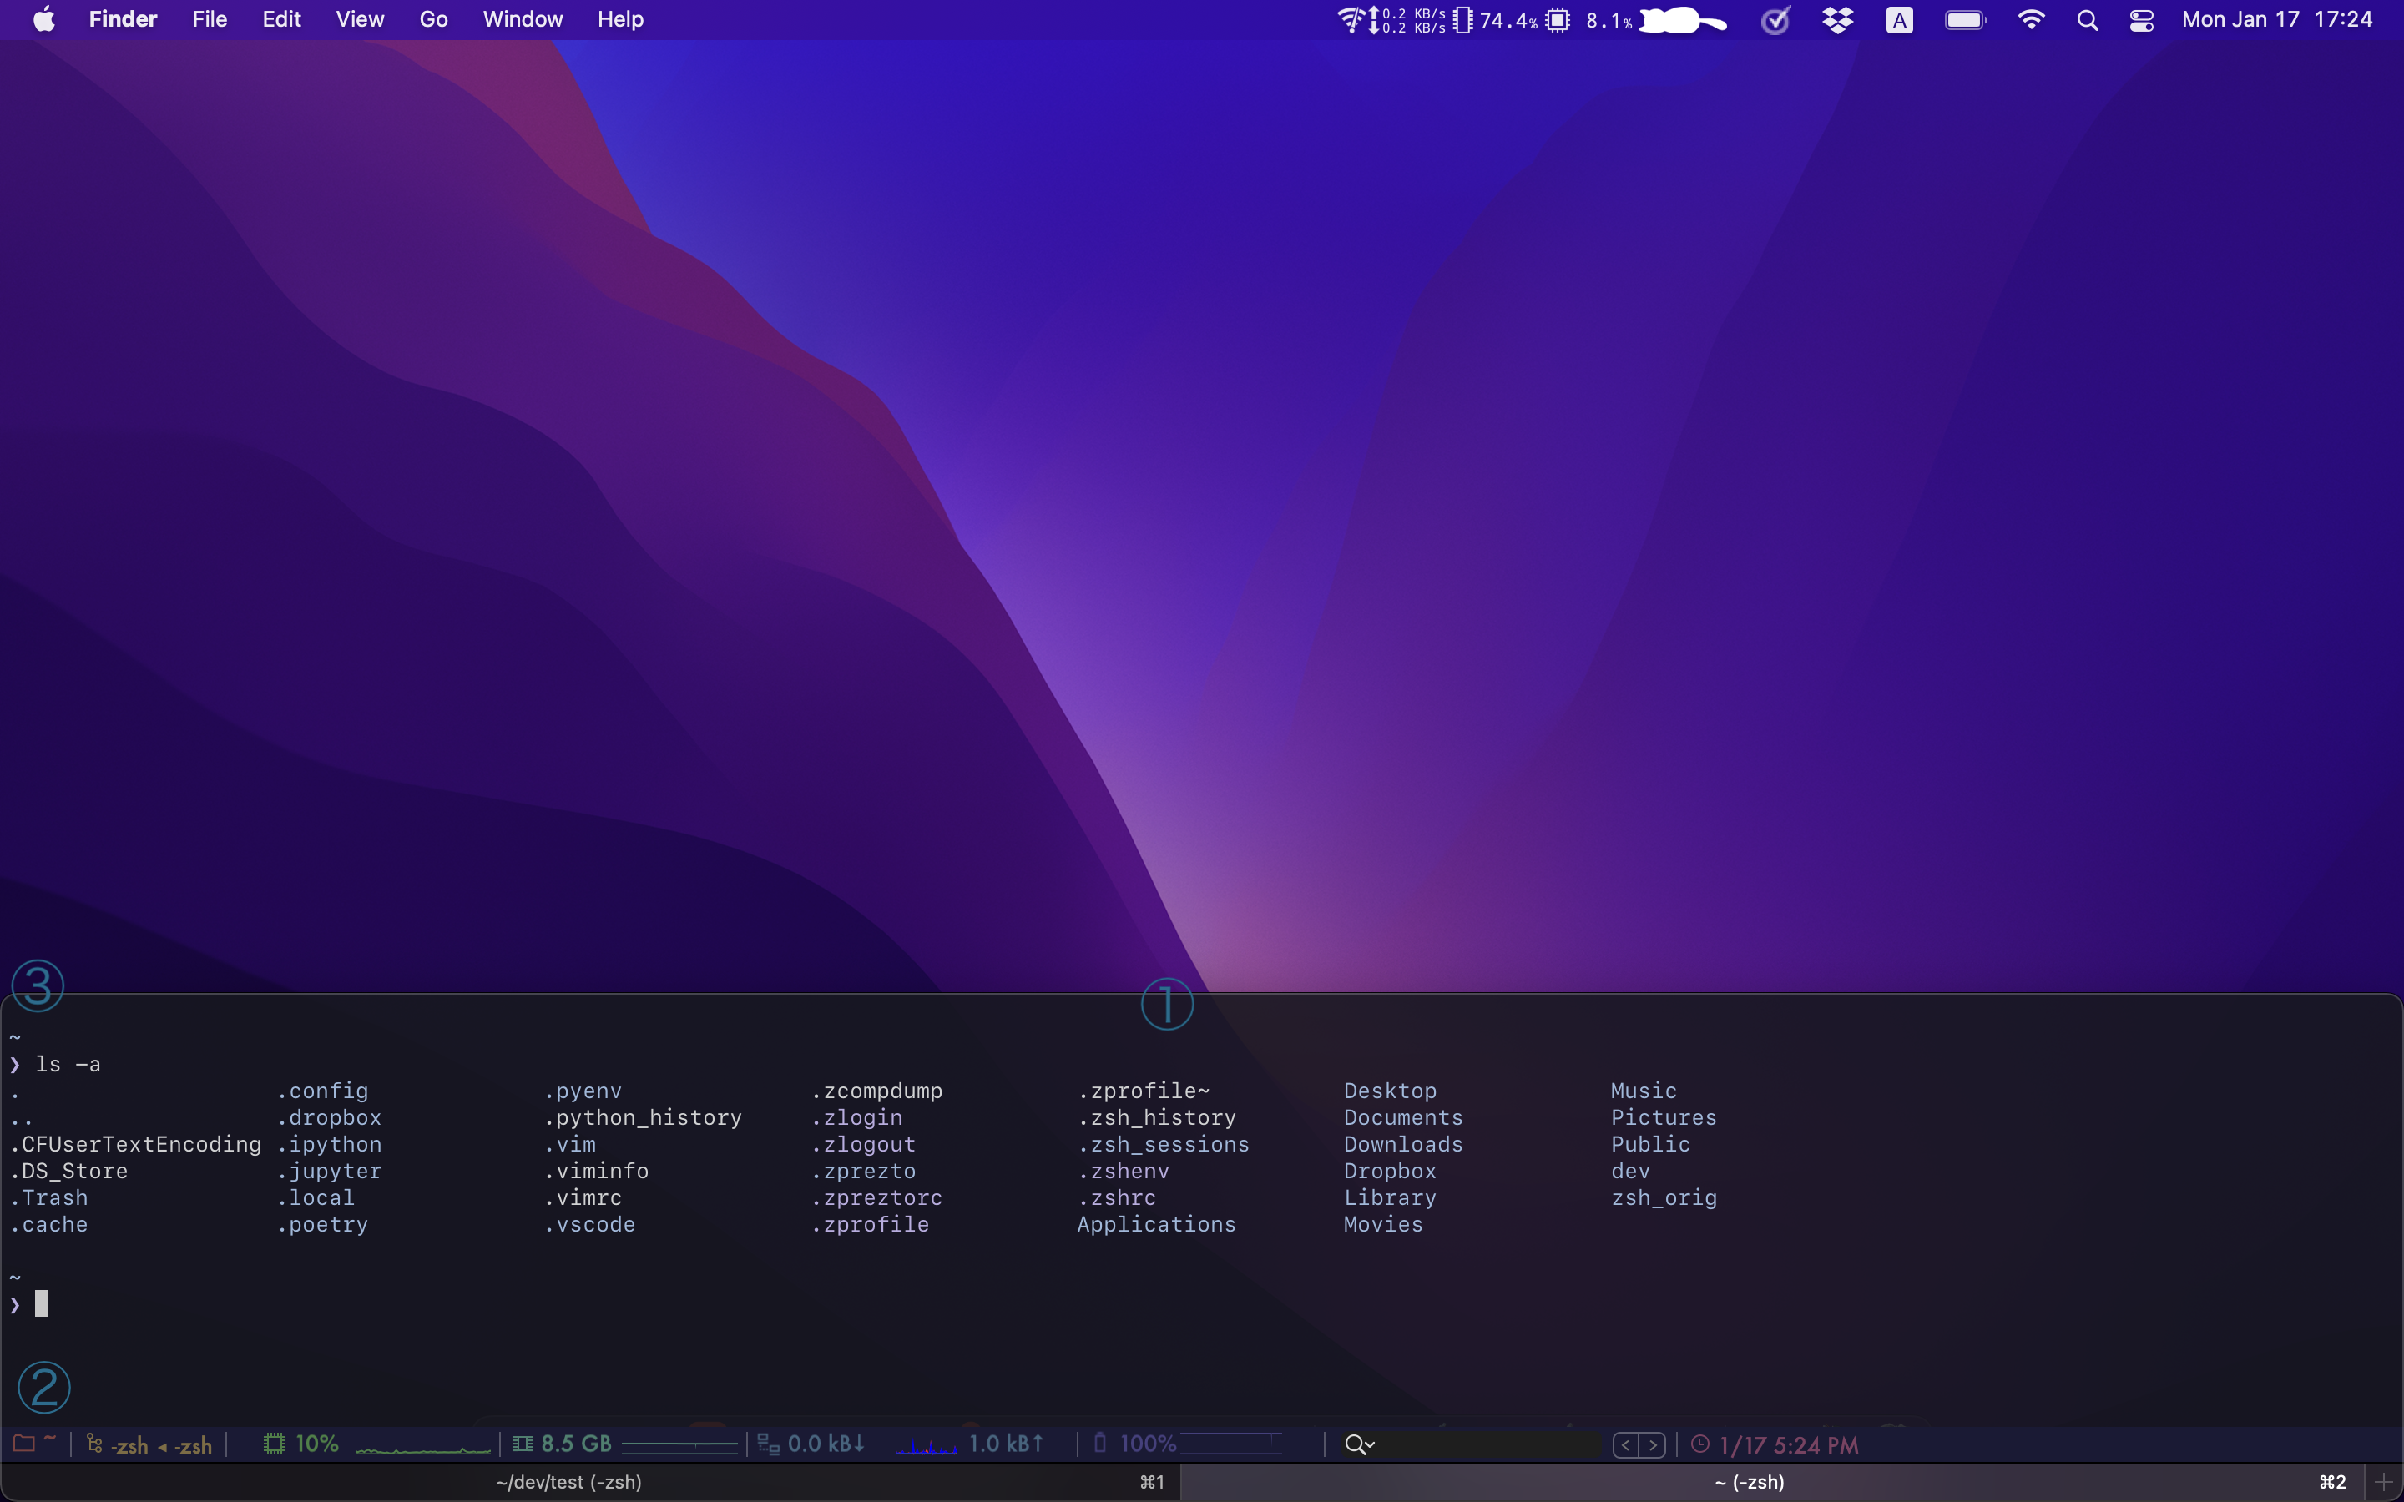
Task: Open Control Center toggles icon
Action: 2141,20
